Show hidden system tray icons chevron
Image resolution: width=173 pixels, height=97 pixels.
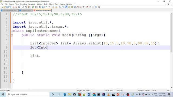tap(137, 95)
